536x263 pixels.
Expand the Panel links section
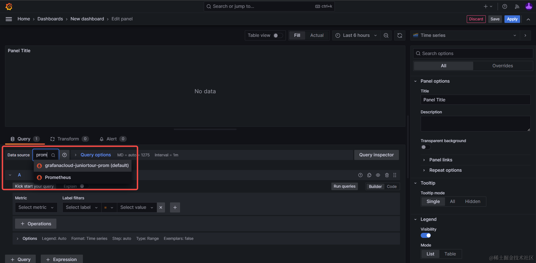coord(441,160)
